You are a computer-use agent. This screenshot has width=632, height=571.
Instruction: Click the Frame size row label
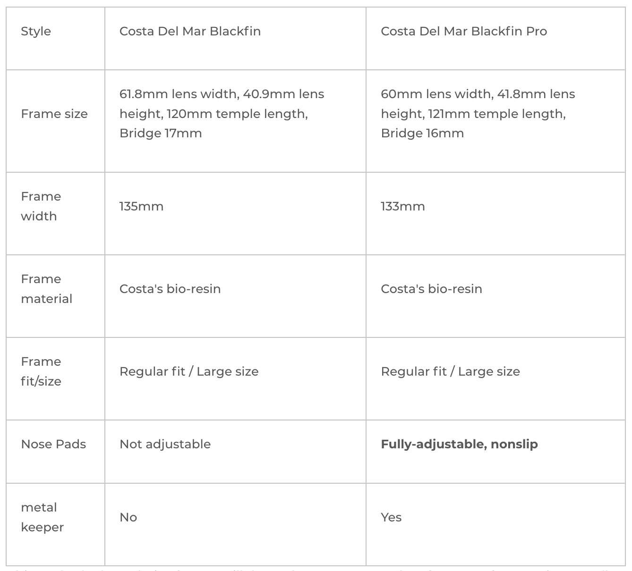tap(54, 114)
